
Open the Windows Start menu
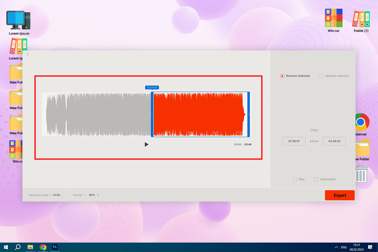(x=6, y=247)
